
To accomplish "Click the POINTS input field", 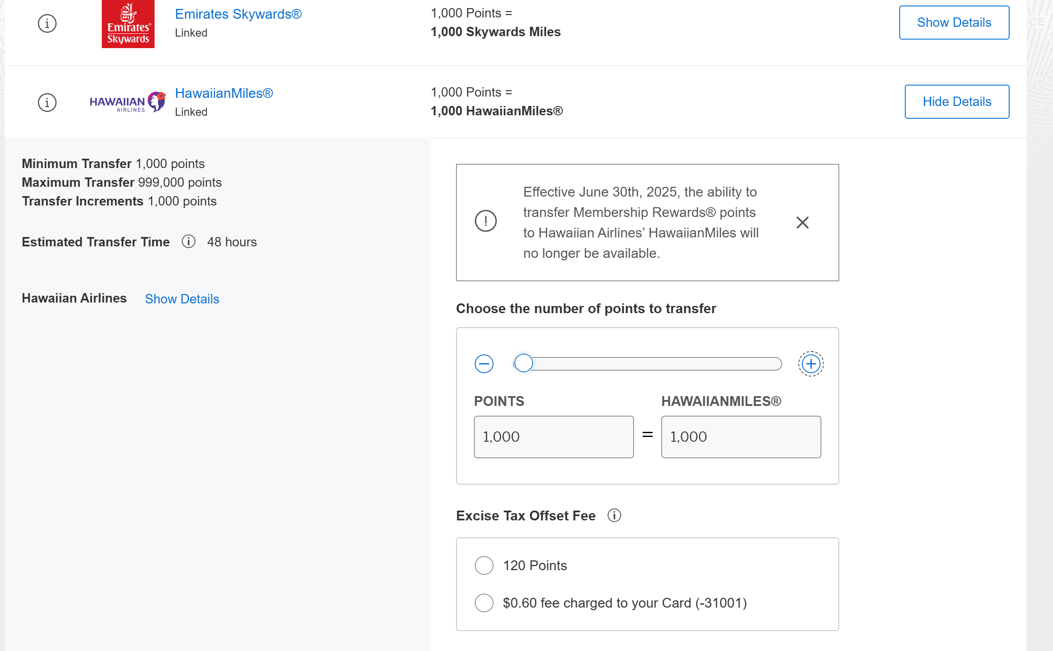I will click(x=554, y=437).
